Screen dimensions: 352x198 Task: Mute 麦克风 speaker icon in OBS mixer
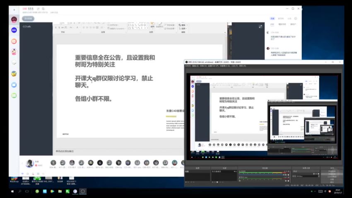(x=286, y=181)
